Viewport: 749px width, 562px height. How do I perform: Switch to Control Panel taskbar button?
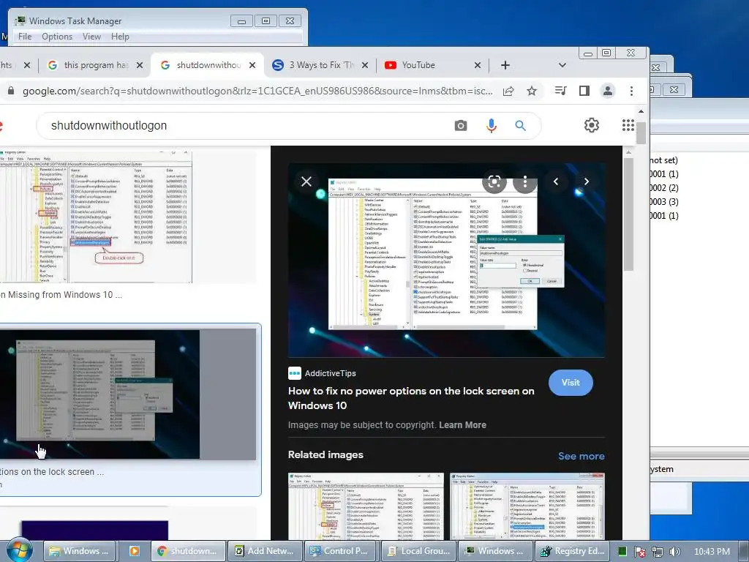[x=341, y=551]
